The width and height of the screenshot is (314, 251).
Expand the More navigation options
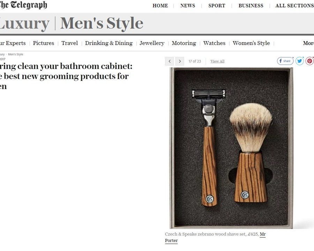308,43
